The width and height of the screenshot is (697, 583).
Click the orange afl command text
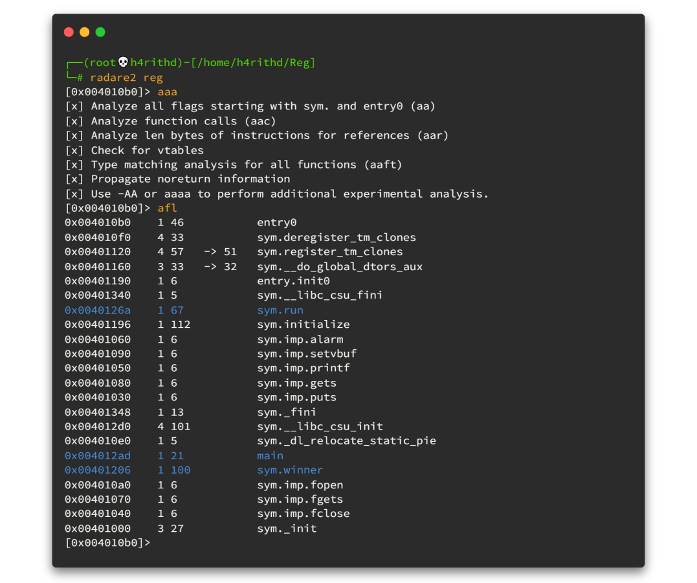pyautogui.click(x=167, y=208)
